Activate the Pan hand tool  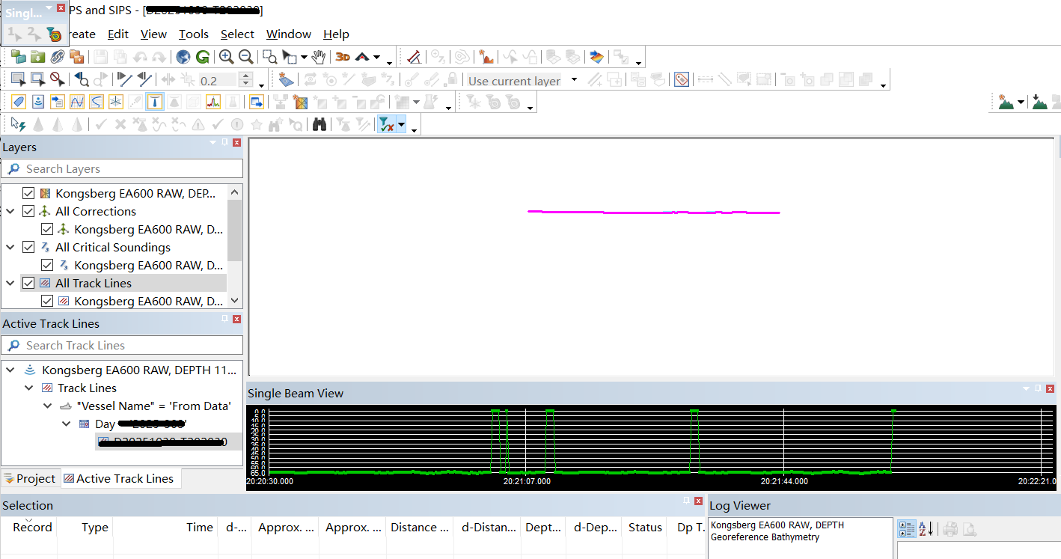click(x=319, y=57)
